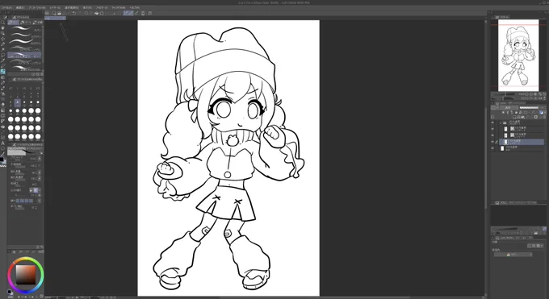Open the 編集 (Edit) menu
Screen dimensions: 549x299
[21, 7]
